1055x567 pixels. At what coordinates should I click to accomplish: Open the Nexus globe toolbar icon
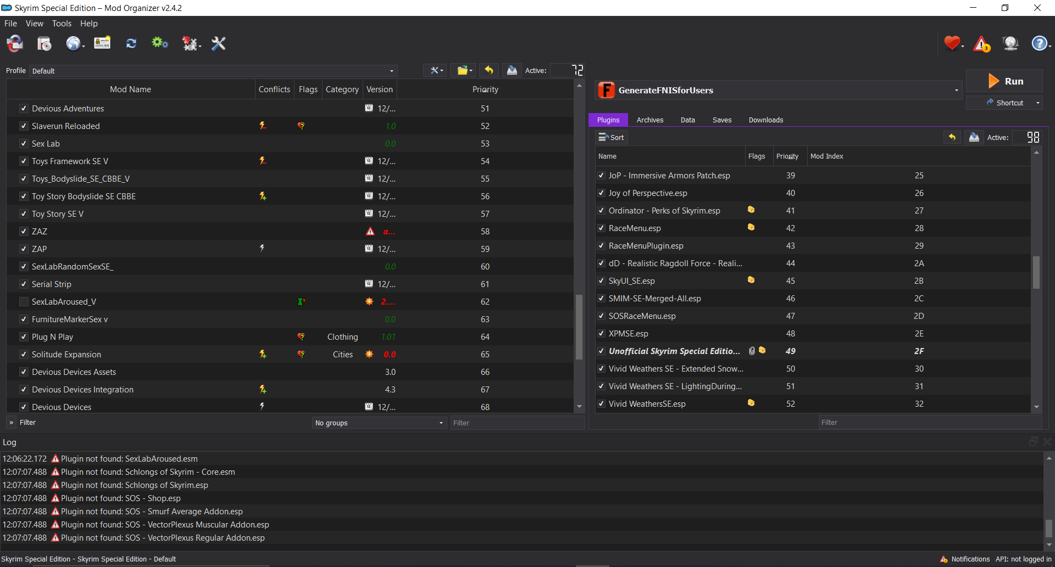coord(74,43)
